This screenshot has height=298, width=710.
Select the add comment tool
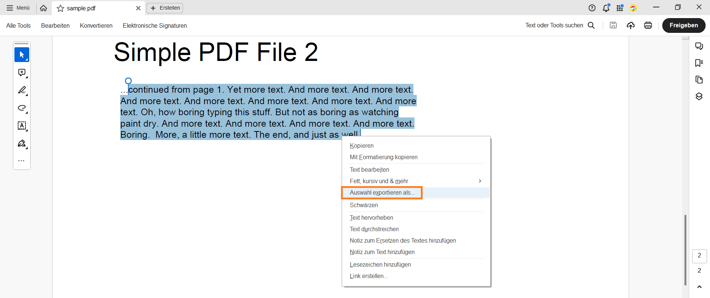click(x=22, y=73)
